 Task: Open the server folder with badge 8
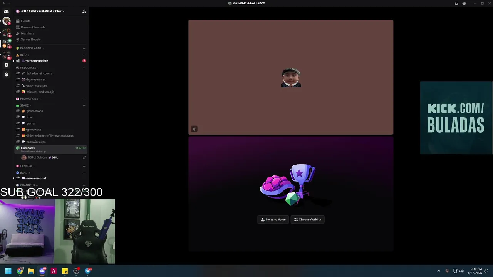[6, 32]
